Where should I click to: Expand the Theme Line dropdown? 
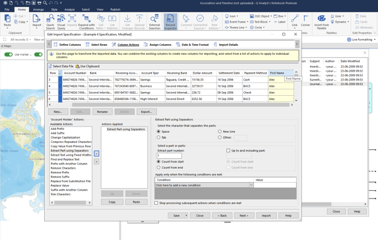(x=246, y=28)
